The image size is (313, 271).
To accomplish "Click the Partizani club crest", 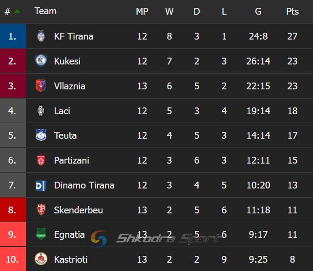I will pyautogui.click(x=41, y=160).
